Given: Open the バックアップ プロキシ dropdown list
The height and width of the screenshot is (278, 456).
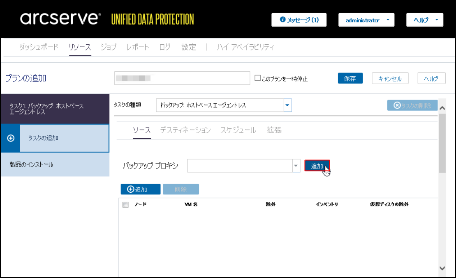Looking at the screenshot, I should (x=296, y=166).
